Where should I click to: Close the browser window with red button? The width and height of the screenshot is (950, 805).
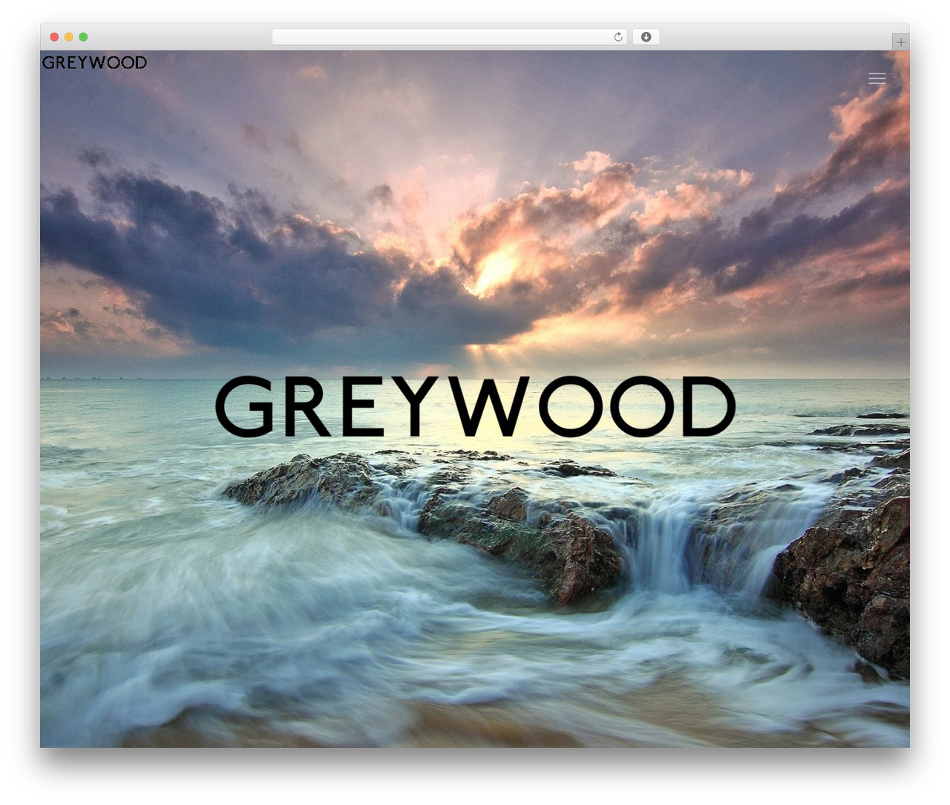pyautogui.click(x=54, y=37)
